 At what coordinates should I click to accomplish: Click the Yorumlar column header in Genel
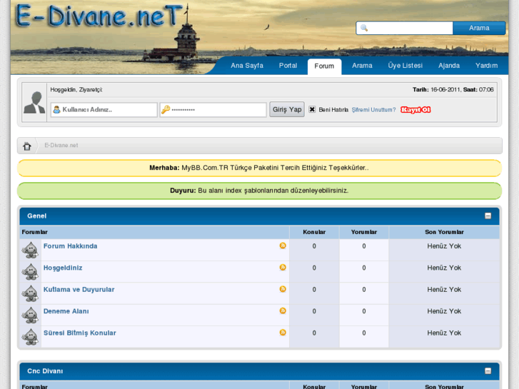click(364, 232)
